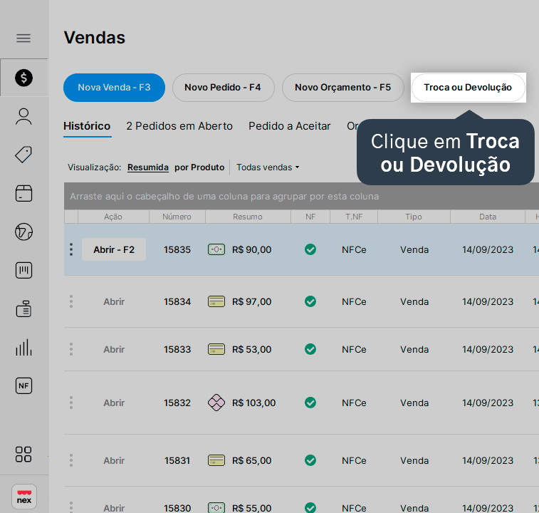Open the globe online store icon
Image resolution: width=539 pixels, height=513 pixels.
23,232
